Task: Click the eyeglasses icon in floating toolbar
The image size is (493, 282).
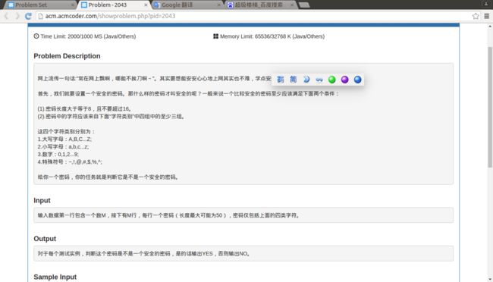Action: 319,80
